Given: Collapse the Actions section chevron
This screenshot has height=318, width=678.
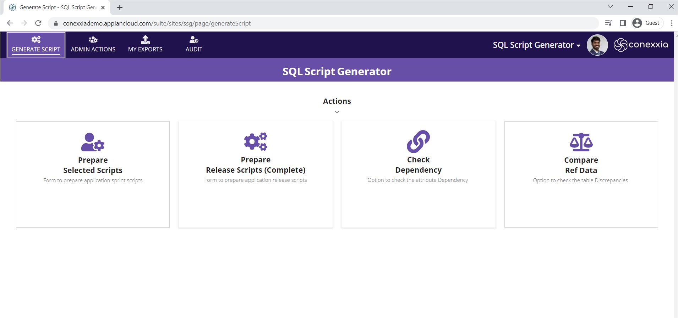Looking at the screenshot, I should coord(337,112).
